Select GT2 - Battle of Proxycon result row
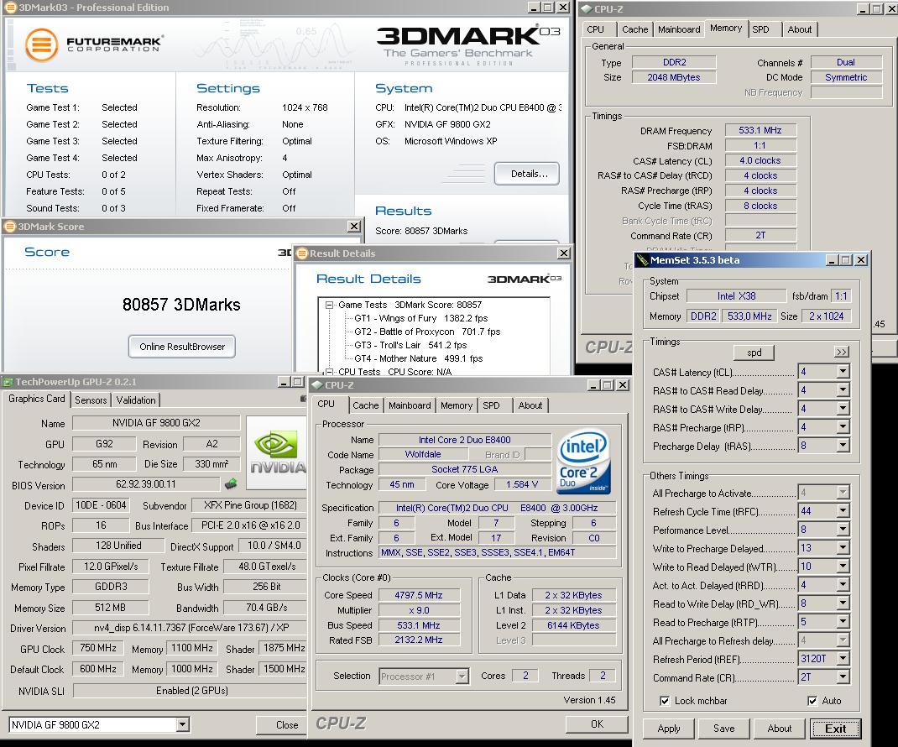 tap(427, 332)
